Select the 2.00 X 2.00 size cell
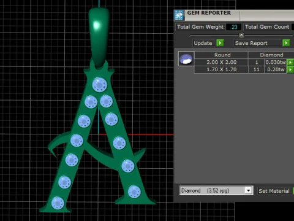Screen dimensions: 294x221 click(x=222, y=62)
